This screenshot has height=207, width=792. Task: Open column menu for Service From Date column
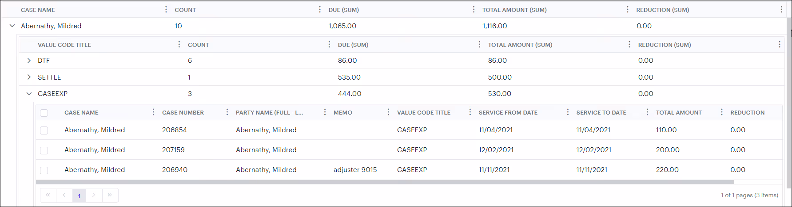pos(568,112)
